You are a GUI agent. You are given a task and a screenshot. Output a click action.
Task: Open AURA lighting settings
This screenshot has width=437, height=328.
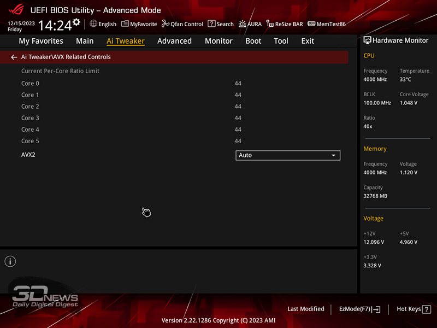coord(250,24)
